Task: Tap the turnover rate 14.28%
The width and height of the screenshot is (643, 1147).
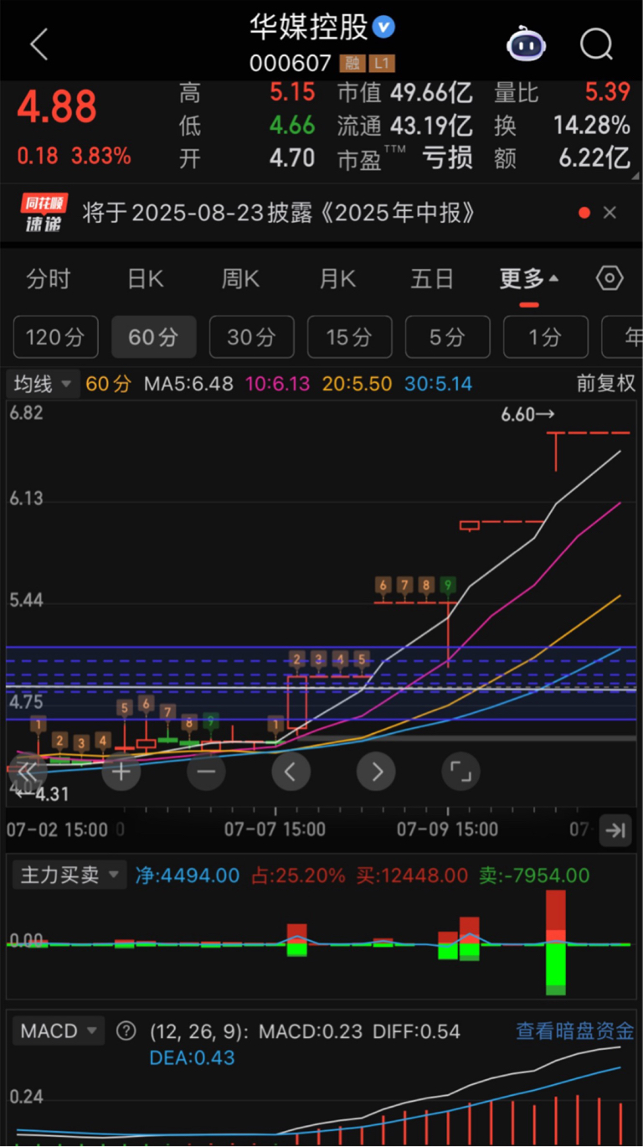Action: pyautogui.click(x=592, y=126)
